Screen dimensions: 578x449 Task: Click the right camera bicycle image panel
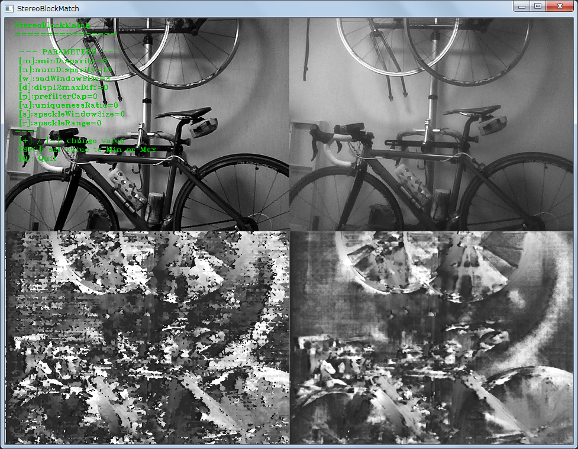431,125
